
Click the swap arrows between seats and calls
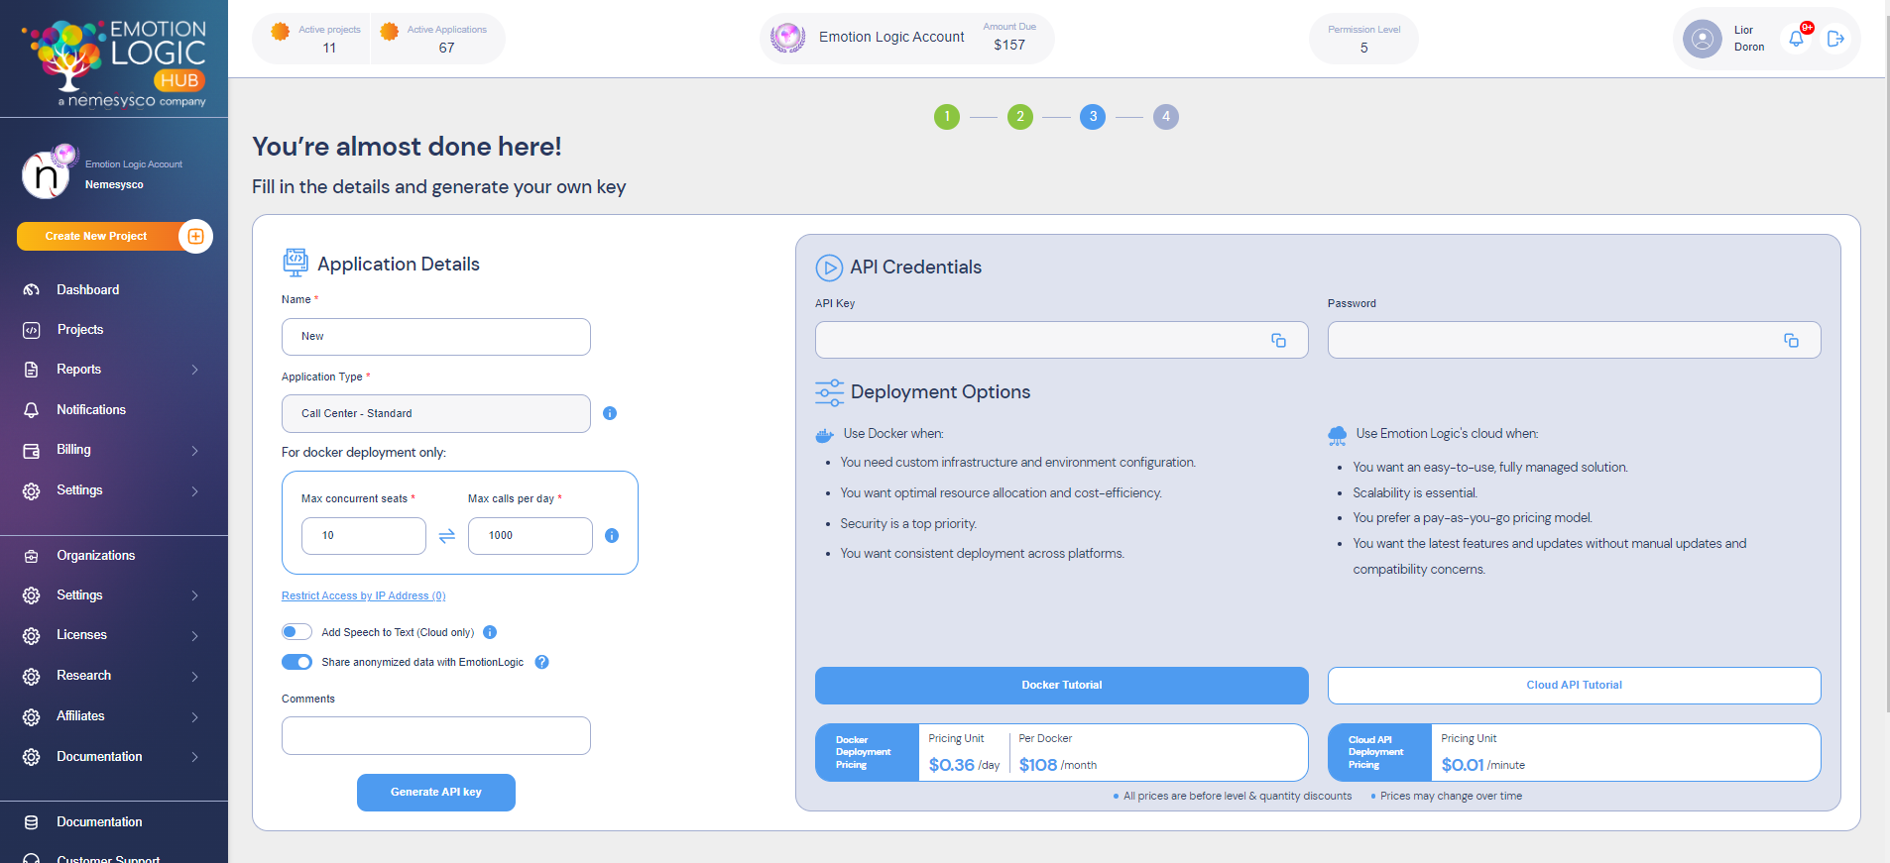[447, 535]
